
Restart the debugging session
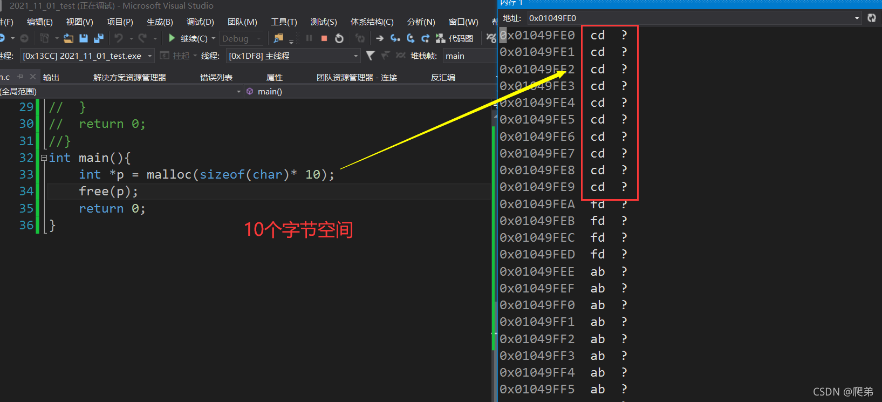tap(339, 38)
